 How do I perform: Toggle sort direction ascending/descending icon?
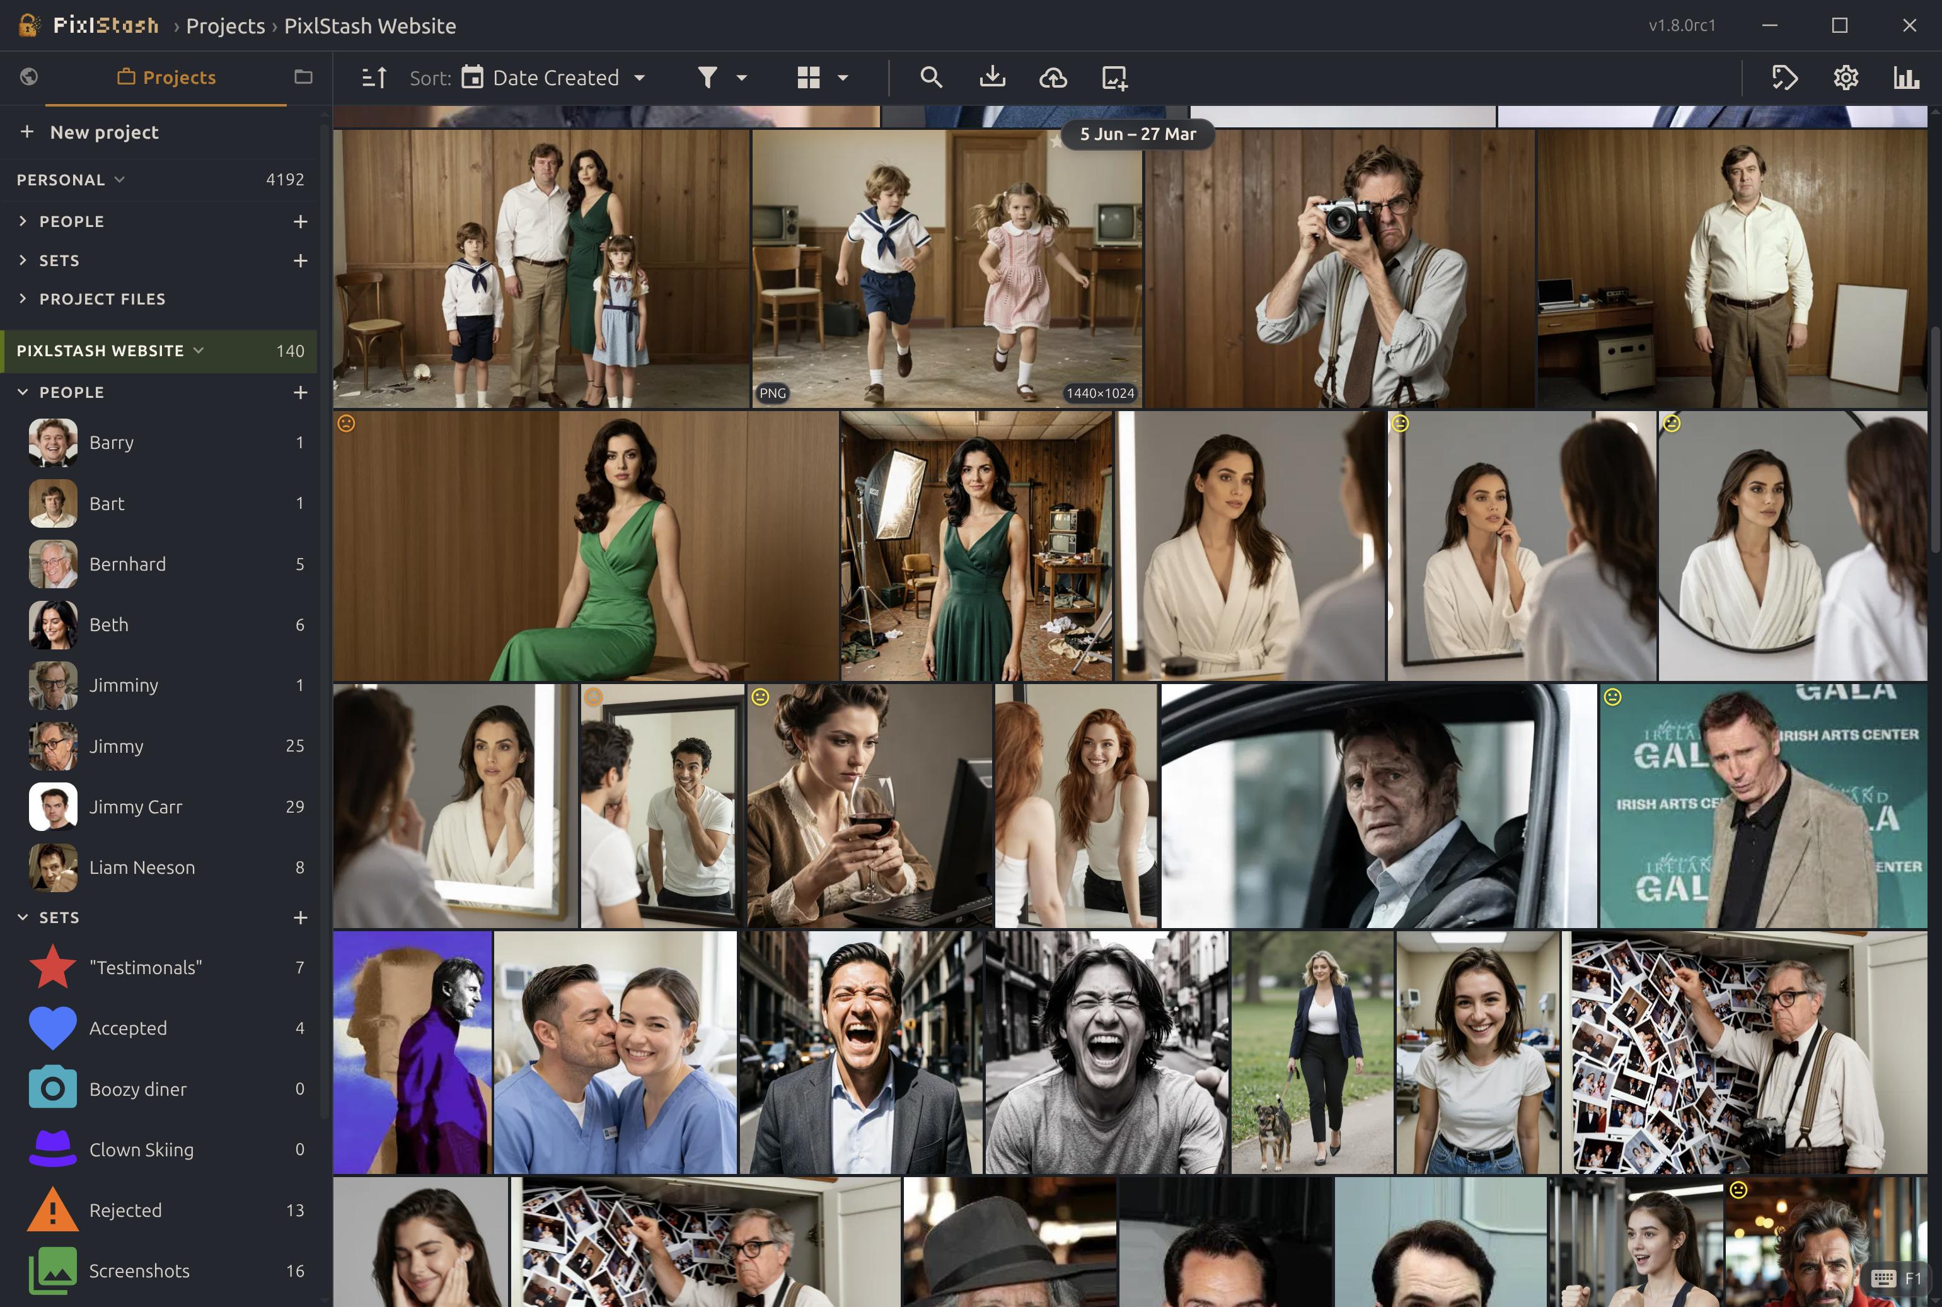coord(374,78)
